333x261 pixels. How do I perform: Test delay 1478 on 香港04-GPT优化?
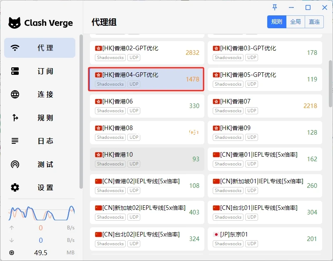point(192,79)
